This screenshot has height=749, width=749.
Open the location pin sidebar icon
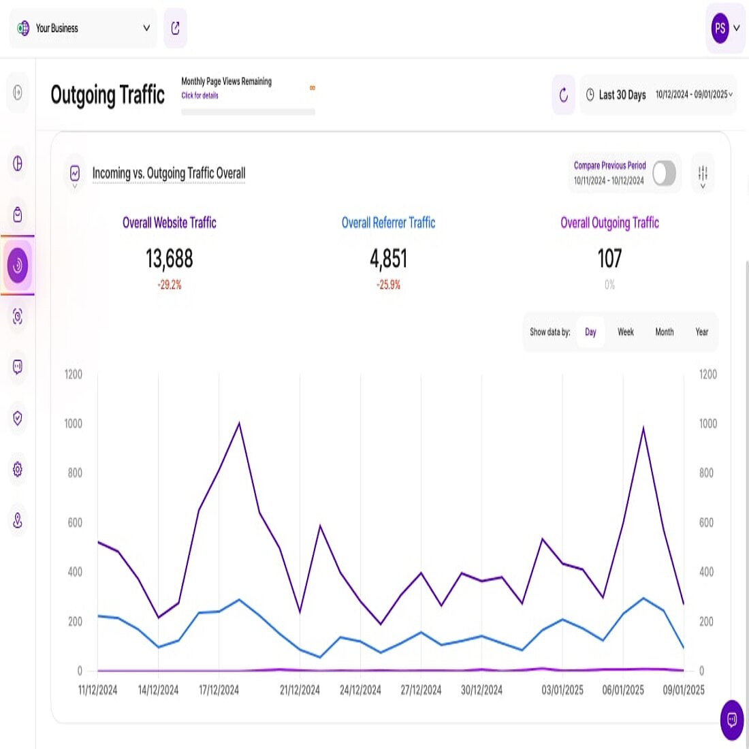[x=17, y=521]
